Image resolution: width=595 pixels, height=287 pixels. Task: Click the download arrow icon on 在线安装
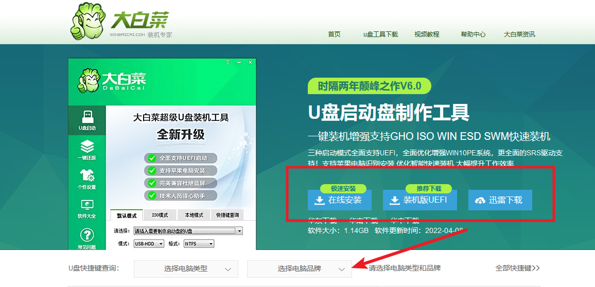tap(320, 201)
